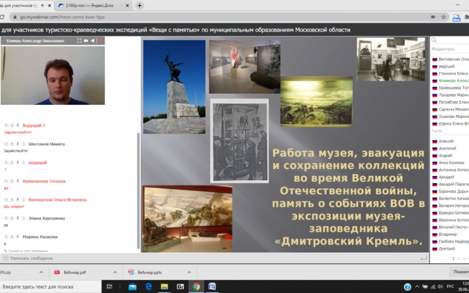Image resolution: width=469 pixels, height=293 pixels.
Task: Go to participants page 2
Action: tap(459, 259)
